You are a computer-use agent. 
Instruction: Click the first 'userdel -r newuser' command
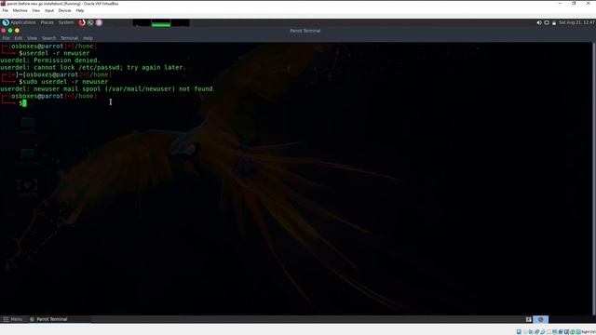click(56, 53)
